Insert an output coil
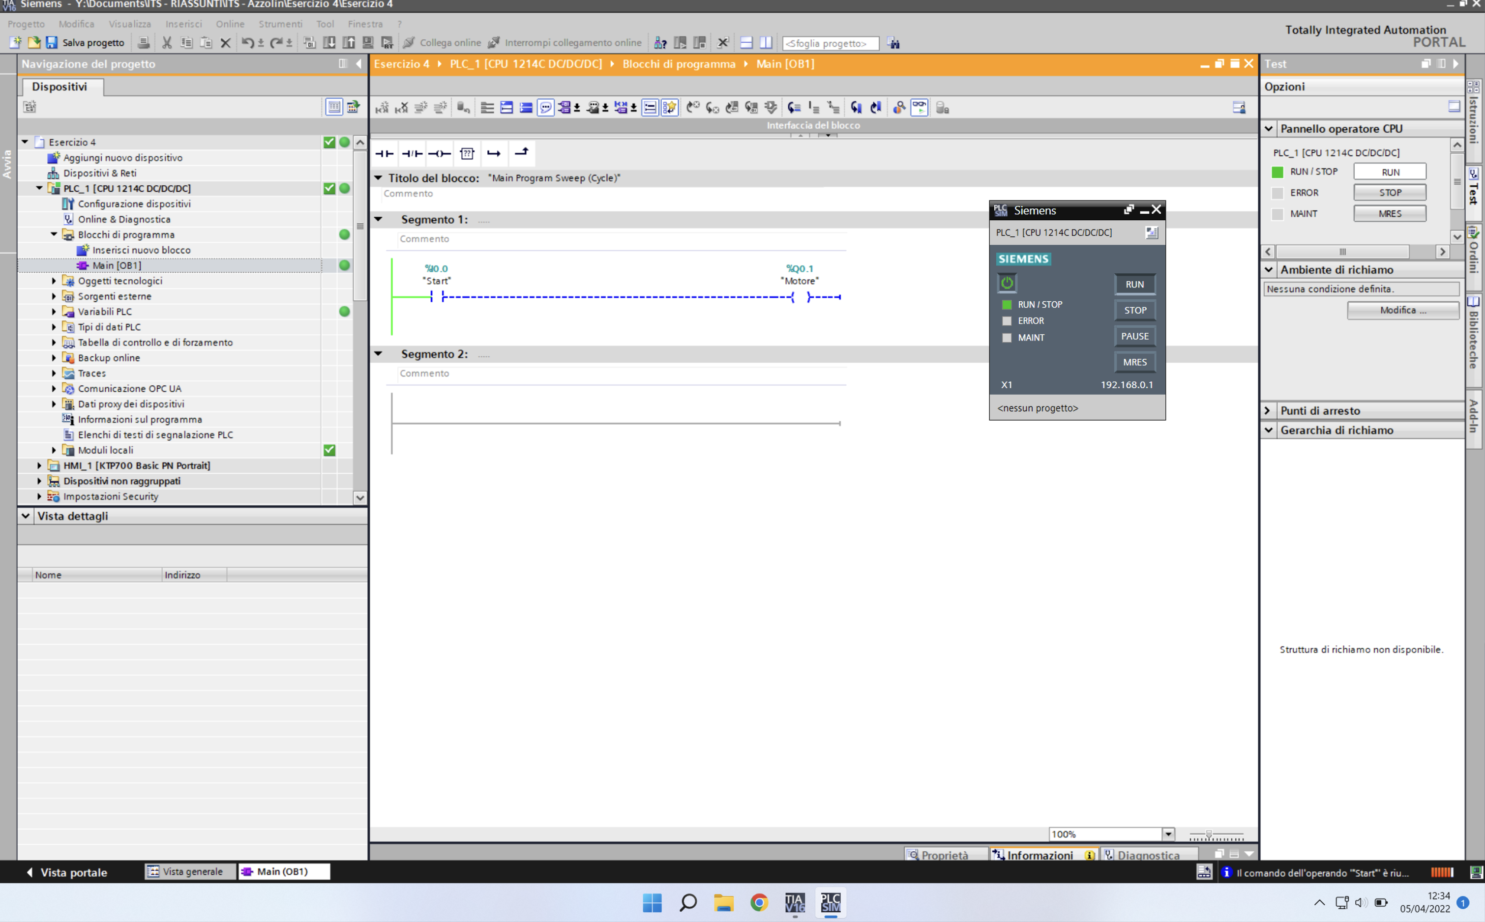 coord(439,154)
